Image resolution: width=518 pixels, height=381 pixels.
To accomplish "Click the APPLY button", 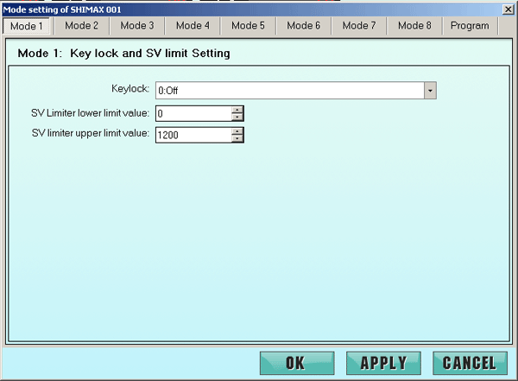I will click(382, 363).
